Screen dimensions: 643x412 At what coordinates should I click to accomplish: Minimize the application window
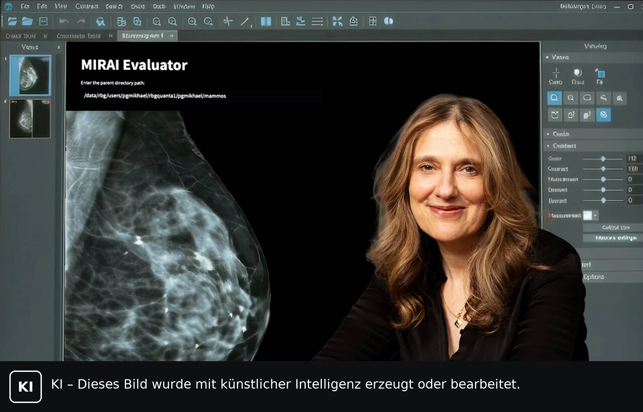pyautogui.click(x=617, y=7)
